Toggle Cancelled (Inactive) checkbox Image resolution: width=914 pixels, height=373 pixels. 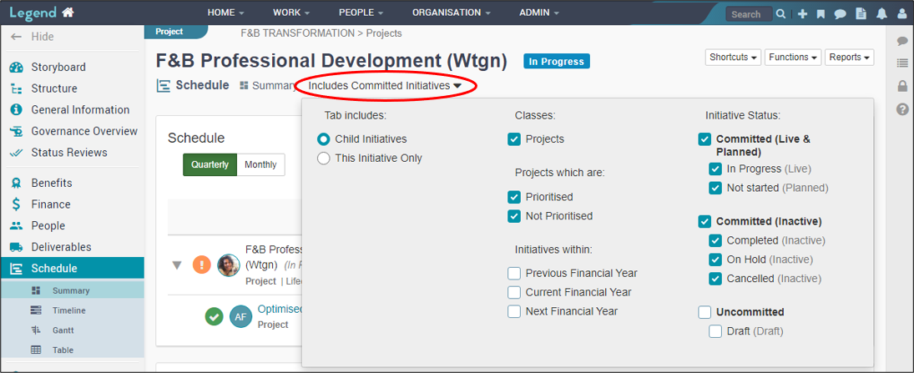pos(715,279)
